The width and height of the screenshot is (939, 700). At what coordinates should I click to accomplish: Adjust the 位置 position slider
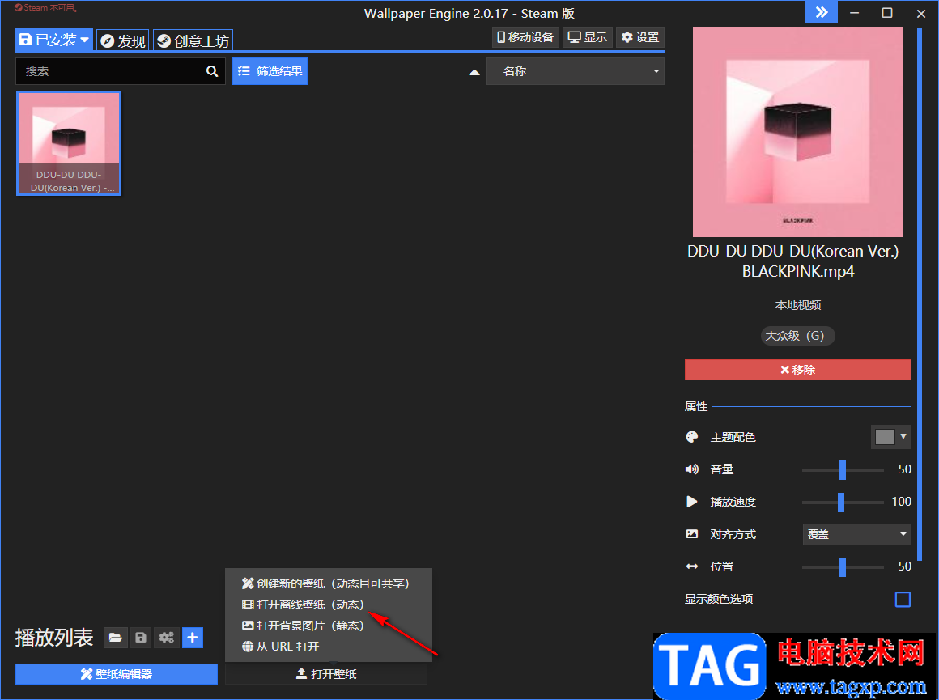pyautogui.click(x=843, y=566)
